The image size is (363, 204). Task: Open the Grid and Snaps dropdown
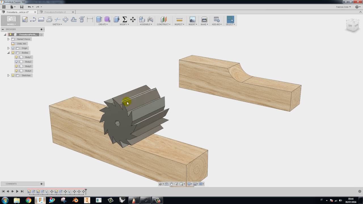click(x=195, y=184)
